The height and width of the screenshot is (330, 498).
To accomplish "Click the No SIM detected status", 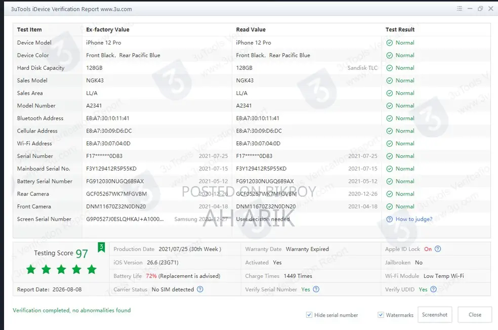I will coord(173,290).
